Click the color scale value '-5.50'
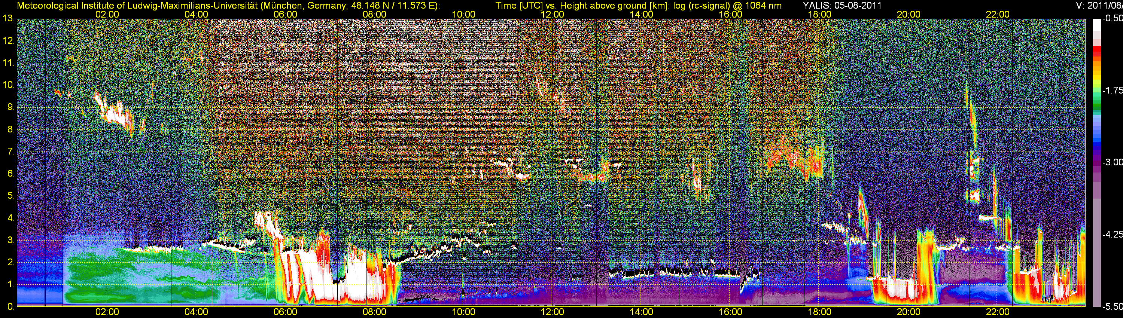The image size is (1123, 318). click(x=1112, y=306)
